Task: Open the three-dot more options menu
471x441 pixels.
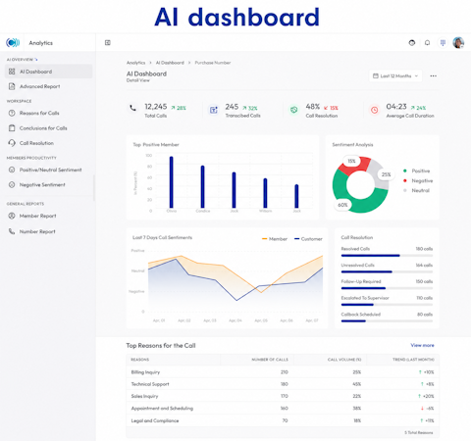Action: pos(434,76)
